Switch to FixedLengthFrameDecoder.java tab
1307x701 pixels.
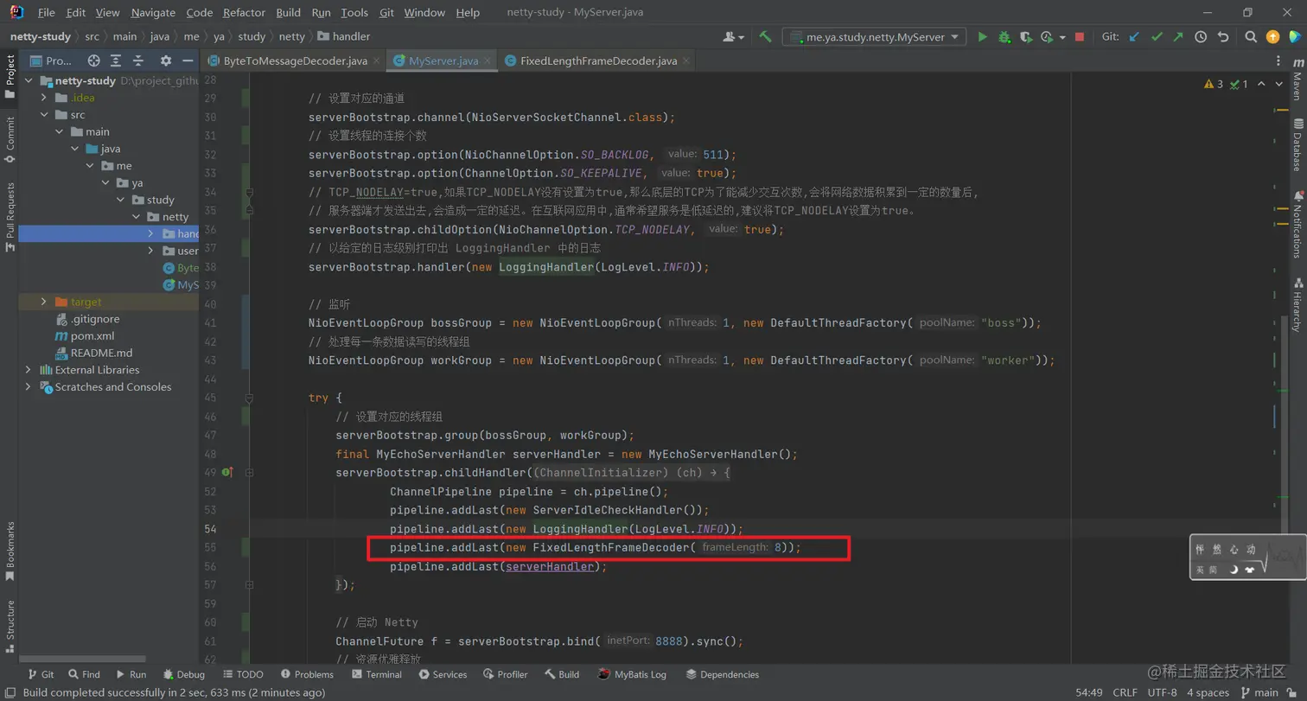coord(598,61)
